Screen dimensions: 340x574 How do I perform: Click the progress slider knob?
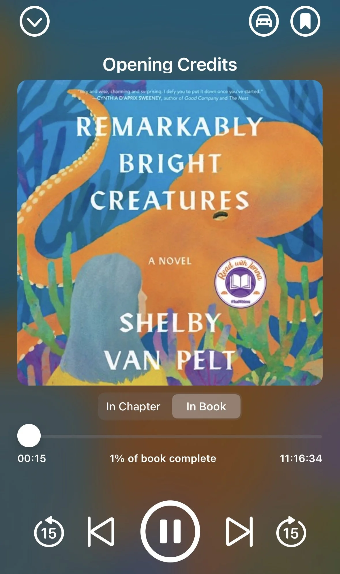[29, 436]
